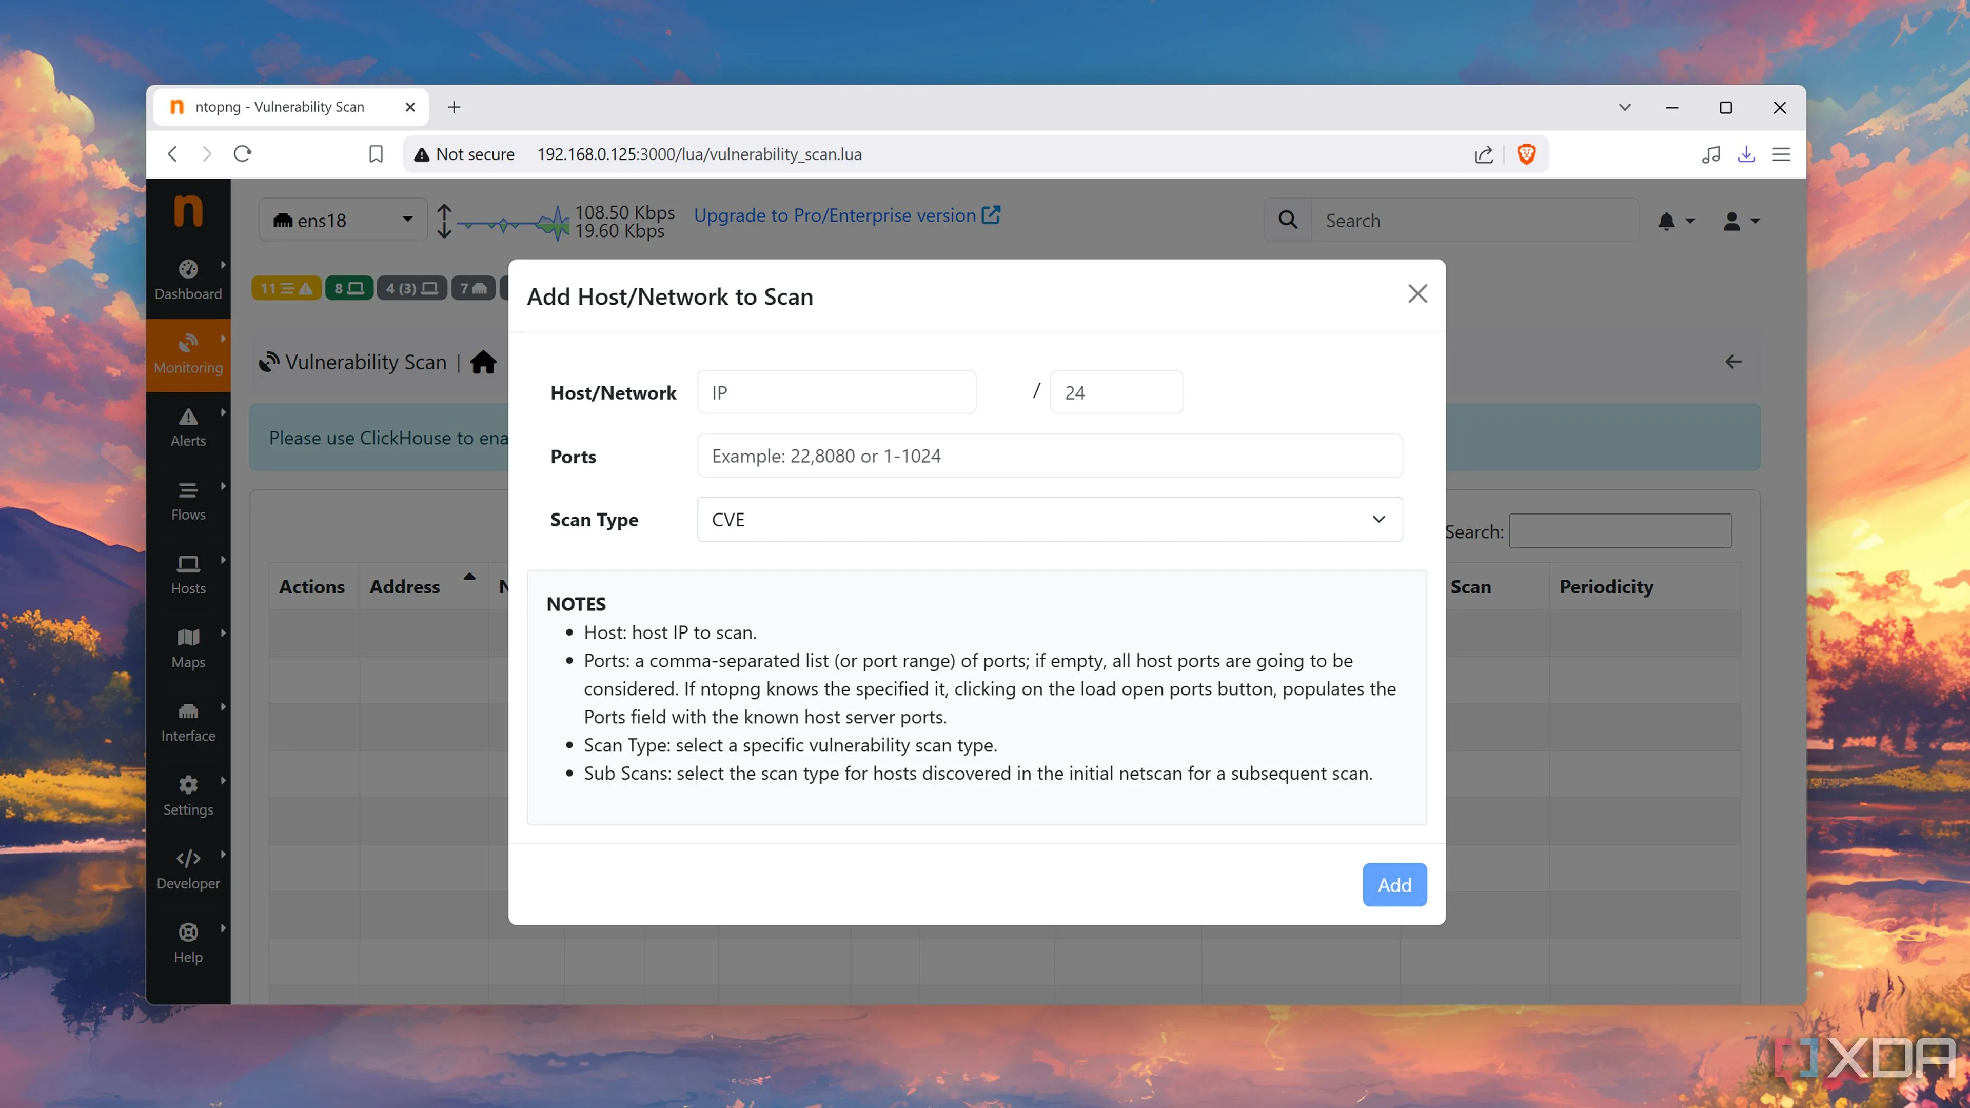
Task: Click the yellow 11 alerts badge
Action: coord(286,288)
